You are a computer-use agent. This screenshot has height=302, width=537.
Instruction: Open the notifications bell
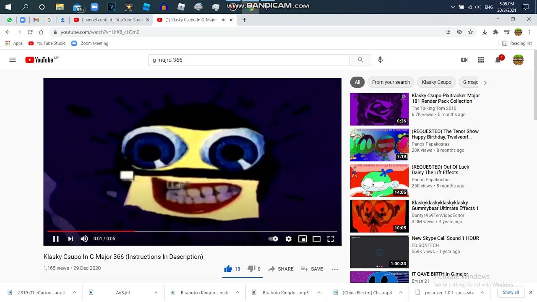coord(498,60)
